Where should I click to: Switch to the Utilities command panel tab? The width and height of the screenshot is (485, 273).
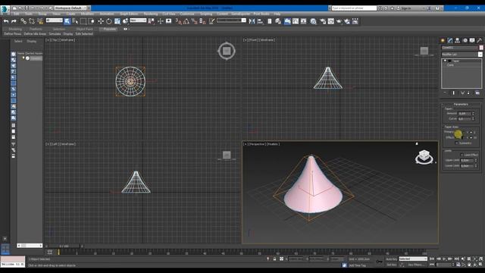click(x=480, y=40)
